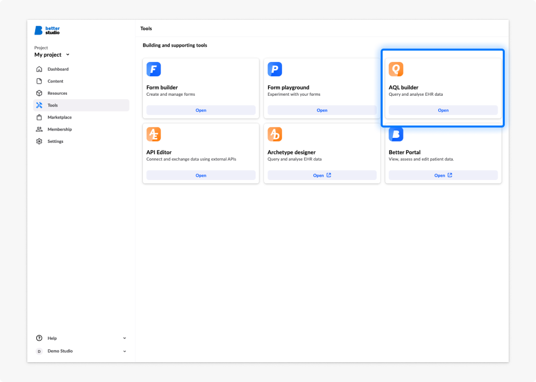Expand the My project dropdown

coord(52,55)
